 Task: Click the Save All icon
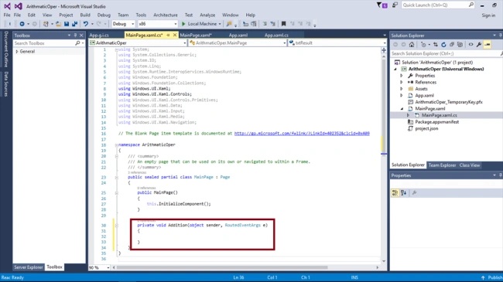point(75,24)
